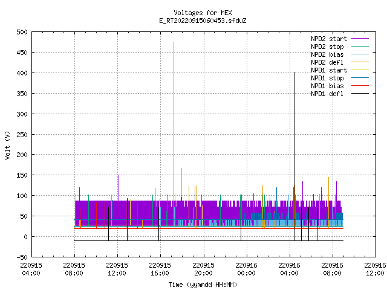
Task: Click the light blue NPD2 bias legend line
Action: pos(360,54)
